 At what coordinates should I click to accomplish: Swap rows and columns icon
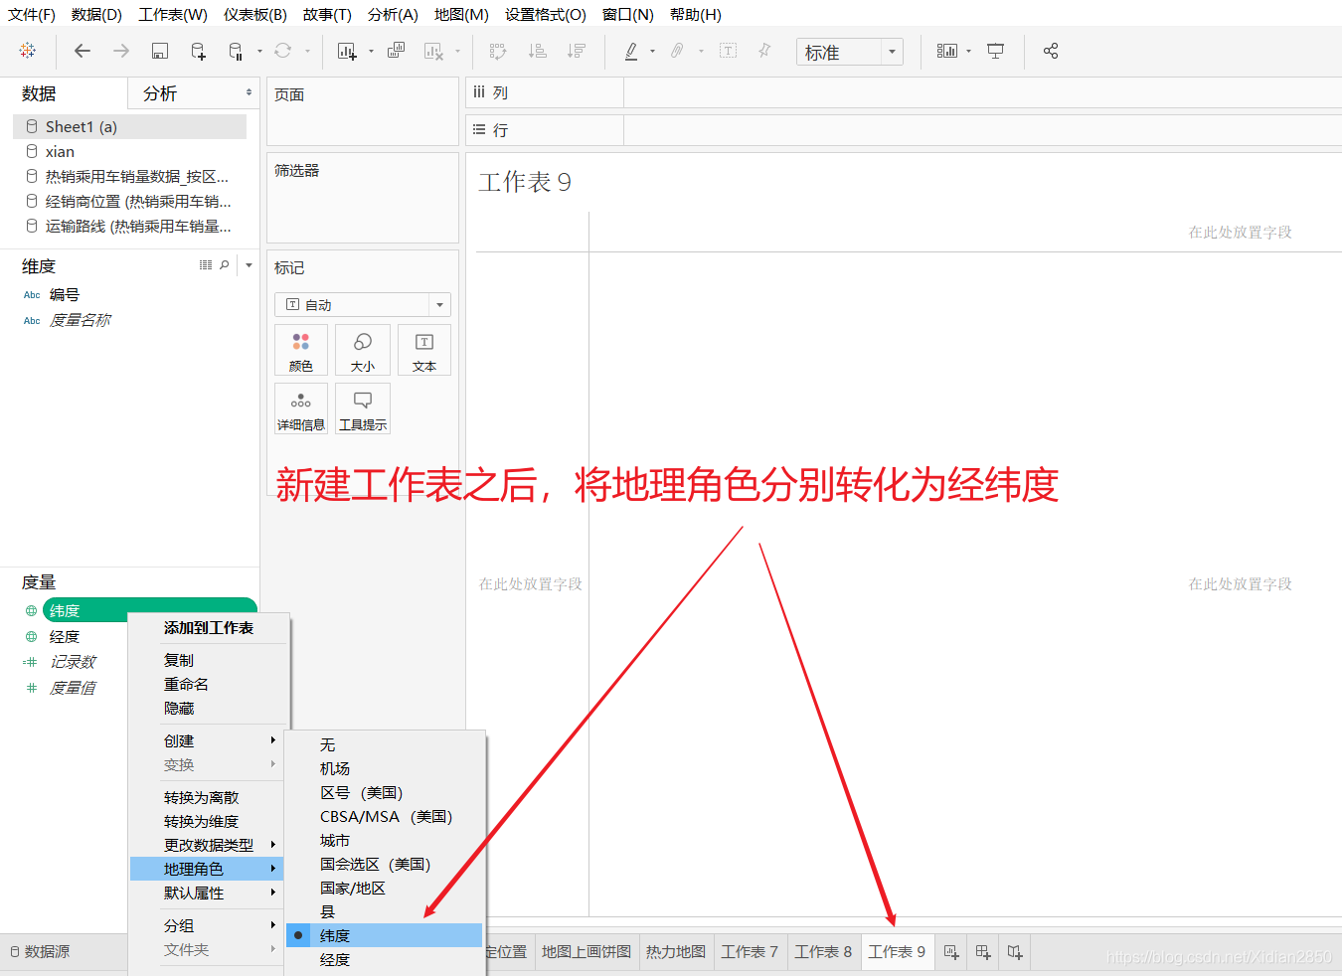(498, 51)
